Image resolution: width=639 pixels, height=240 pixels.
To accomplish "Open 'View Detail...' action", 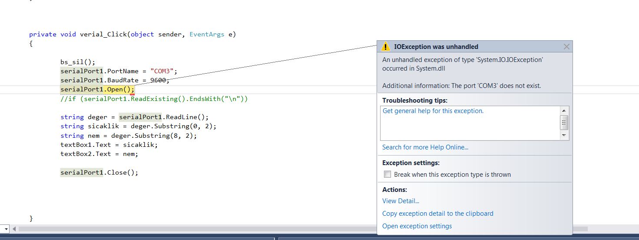I will pos(401,201).
